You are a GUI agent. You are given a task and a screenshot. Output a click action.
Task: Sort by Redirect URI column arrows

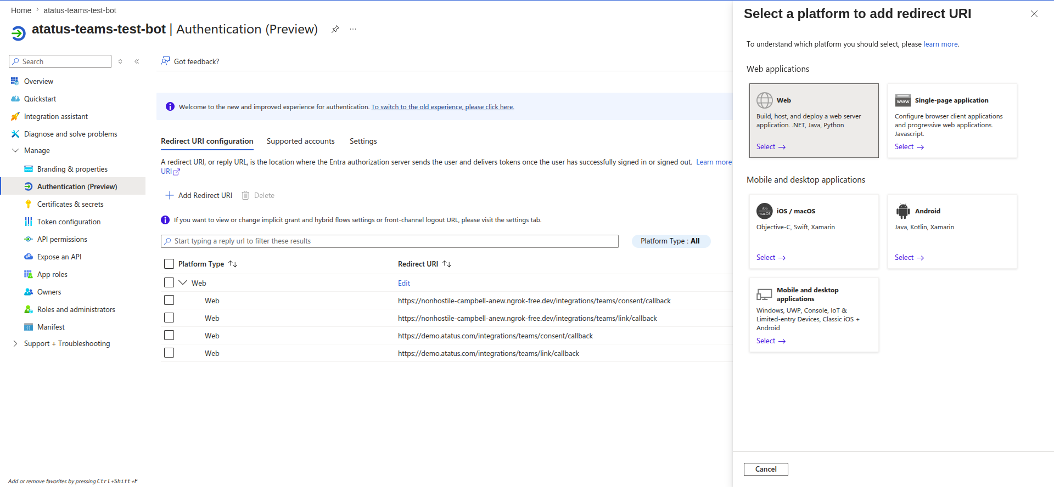point(447,264)
